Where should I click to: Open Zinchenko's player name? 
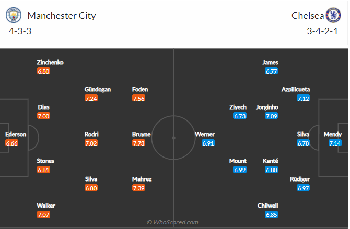point(50,62)
